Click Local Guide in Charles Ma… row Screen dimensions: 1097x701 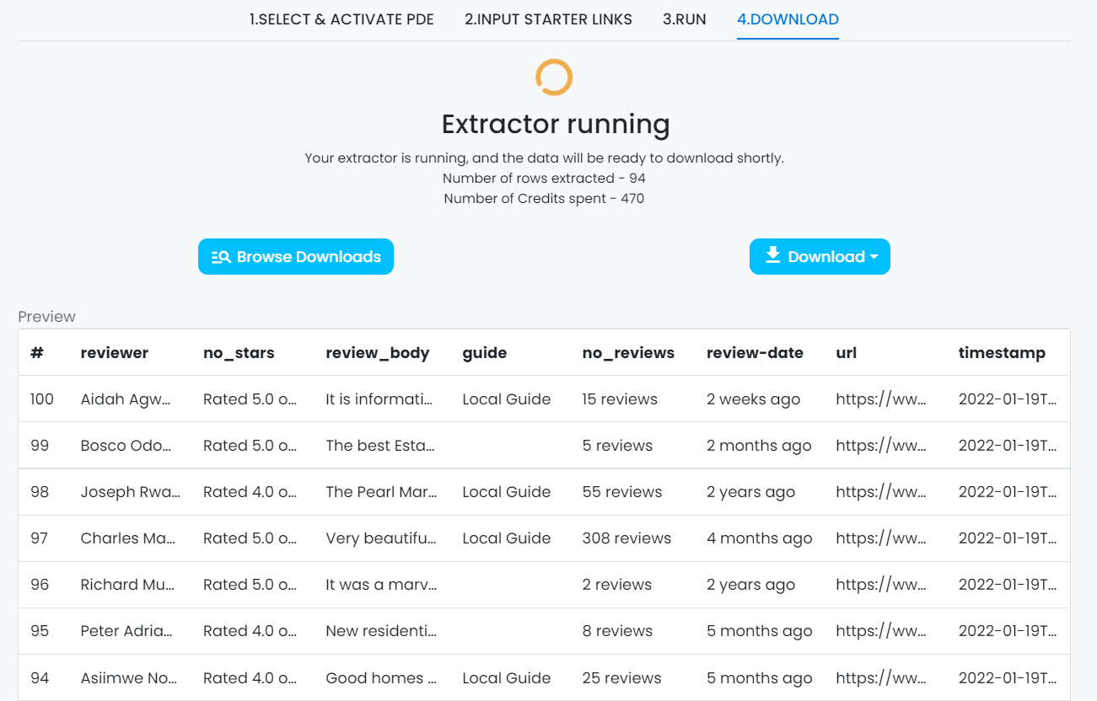point(507,538)
